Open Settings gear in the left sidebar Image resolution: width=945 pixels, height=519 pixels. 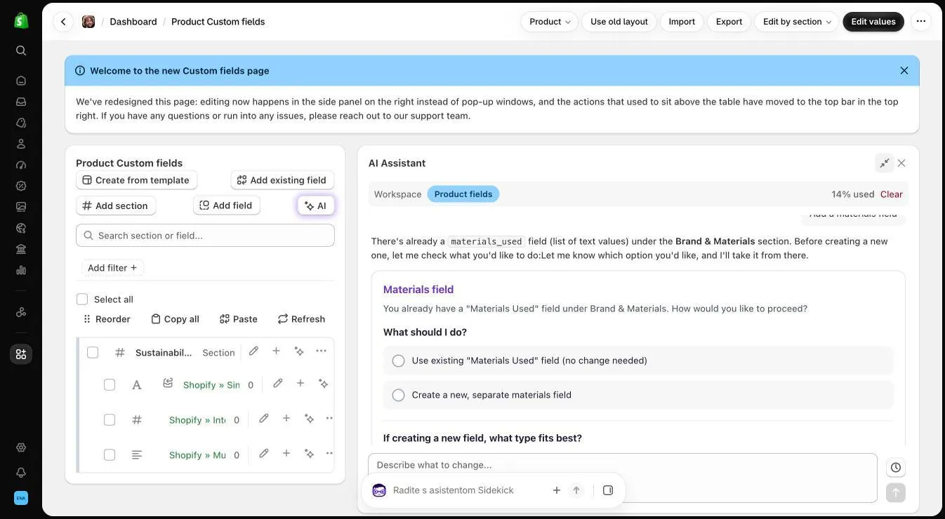pos(21,447)
